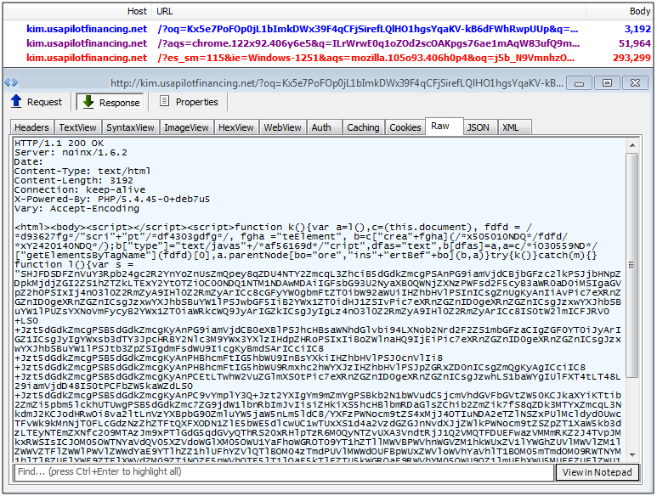This screenshot has height=496, width=657.
Task: Close the inspector window
Action: point(635,83)
